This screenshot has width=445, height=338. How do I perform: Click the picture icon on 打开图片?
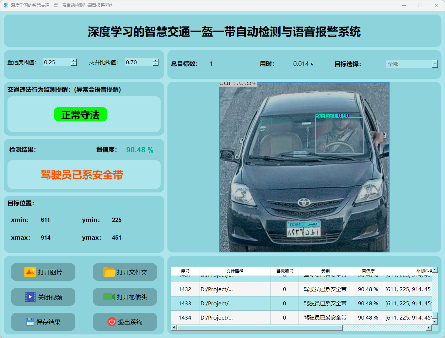pyautogui.click(x=30, y=272)
